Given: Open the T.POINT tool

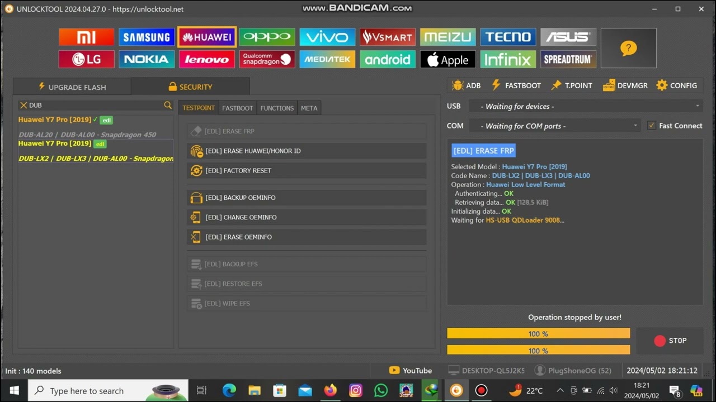Looking at the screenshot, I should click(571, 85).
